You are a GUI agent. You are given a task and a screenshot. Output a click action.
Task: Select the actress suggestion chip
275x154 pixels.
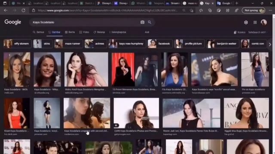(95, 44)
